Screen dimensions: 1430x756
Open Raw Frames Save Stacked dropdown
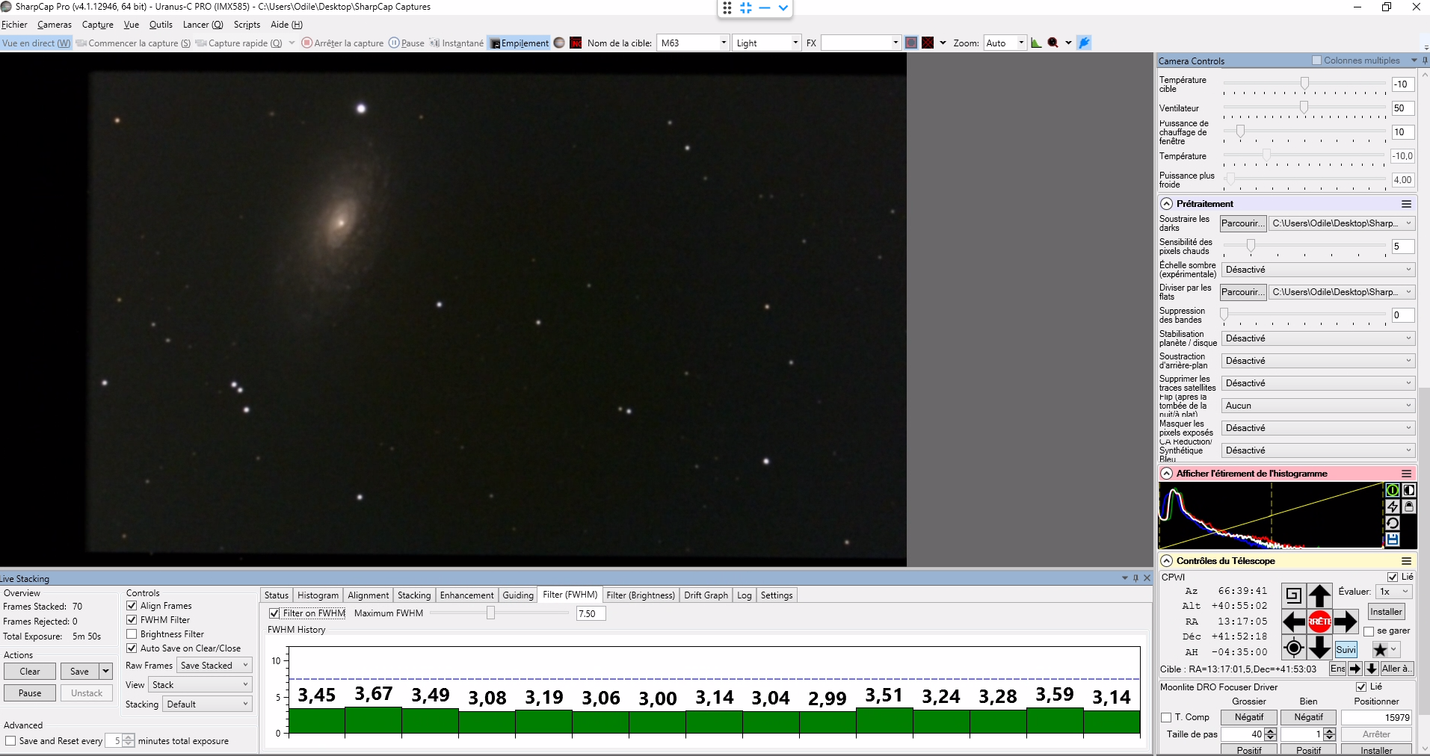click(215, 666)
